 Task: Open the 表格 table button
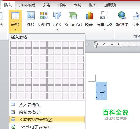[15, 21]
